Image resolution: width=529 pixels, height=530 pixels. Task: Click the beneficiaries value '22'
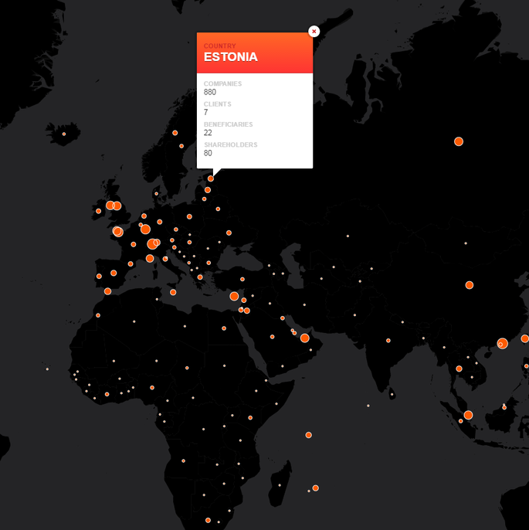tap(208, 133)
